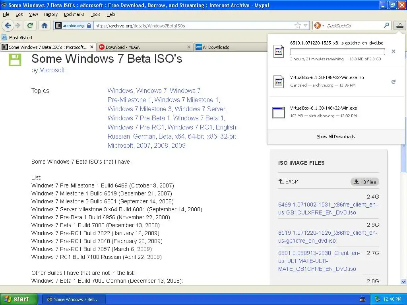Toggle the downloads panel button
The width and height of the screenshot is (407, 305).
pyautogui.click(x=399, y=25)
